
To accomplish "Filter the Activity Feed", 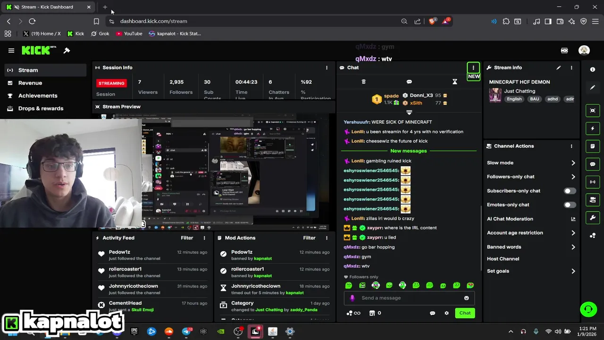I will pyautogui.click(x=187, y=238).
